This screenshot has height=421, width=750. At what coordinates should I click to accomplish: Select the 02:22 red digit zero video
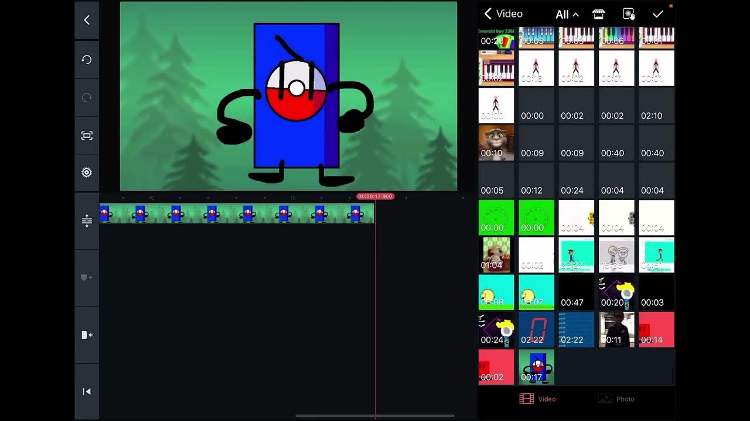point(536,330)
